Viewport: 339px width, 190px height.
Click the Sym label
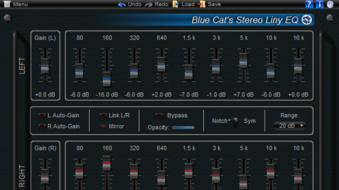250,121
